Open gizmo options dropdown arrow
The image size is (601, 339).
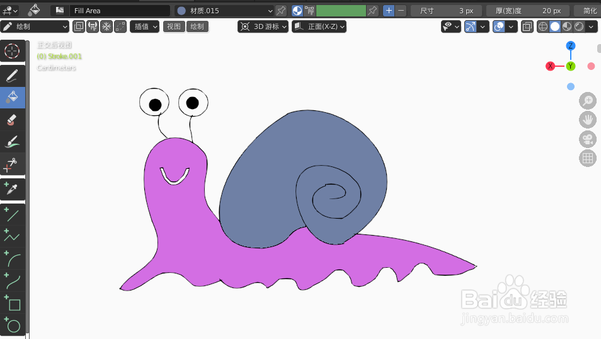(483, 26)
